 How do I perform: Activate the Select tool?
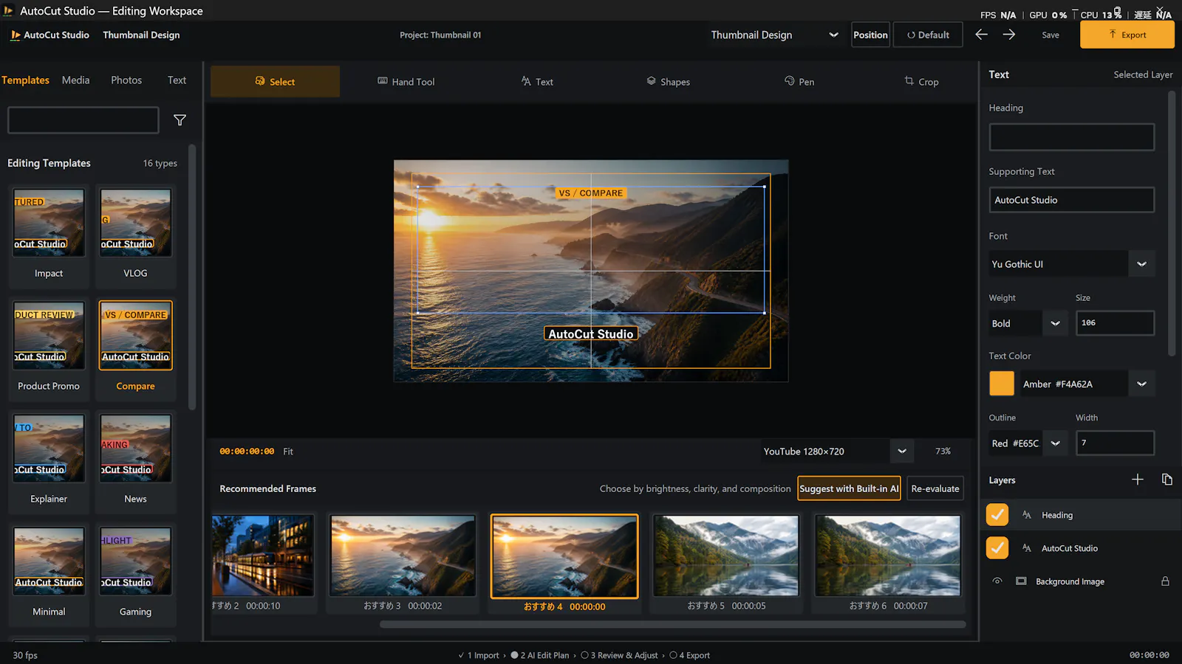[275, 81]
